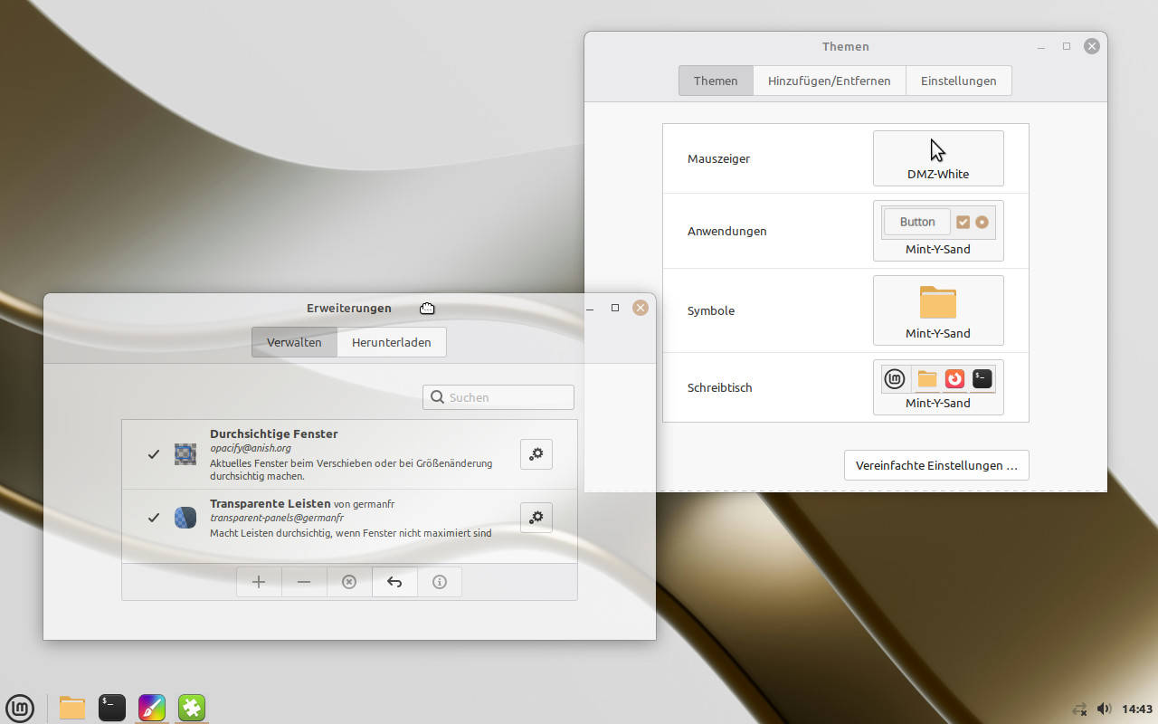Minimize the Themen window
Screen dimensions: 1158x724
coord(1042,47)
